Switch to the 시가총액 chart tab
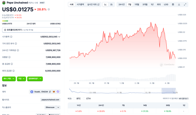 click(80, 5)
